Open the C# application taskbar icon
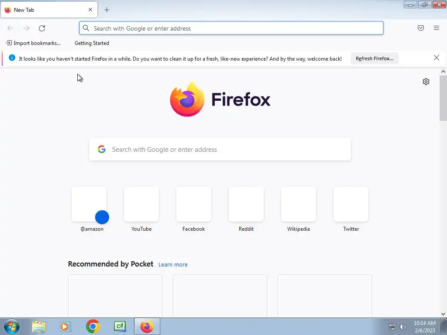The image size is (447, 335). [x=120, y=326]
